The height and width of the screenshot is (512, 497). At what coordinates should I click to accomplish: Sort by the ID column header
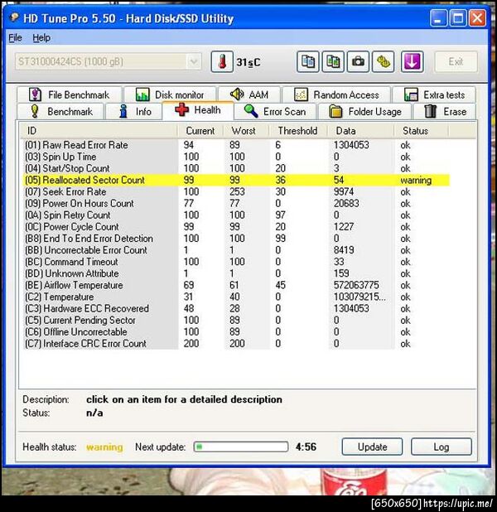click(x=98, y=131)
